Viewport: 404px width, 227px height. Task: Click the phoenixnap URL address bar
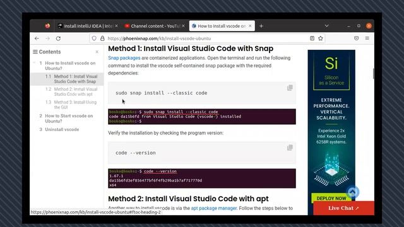point(206,38)
